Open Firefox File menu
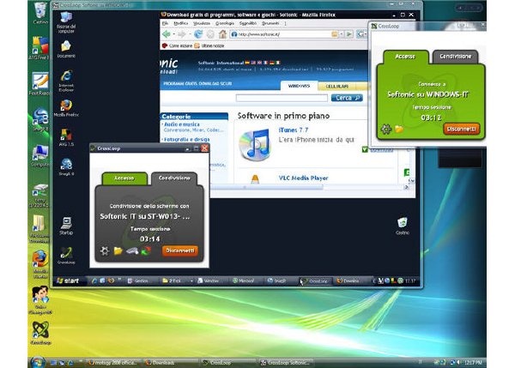This screenshot has height=368, width=515. pos(165,23)
